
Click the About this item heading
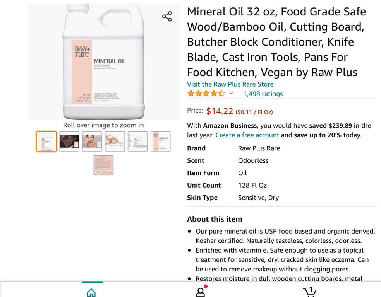(x=215, y=219)
